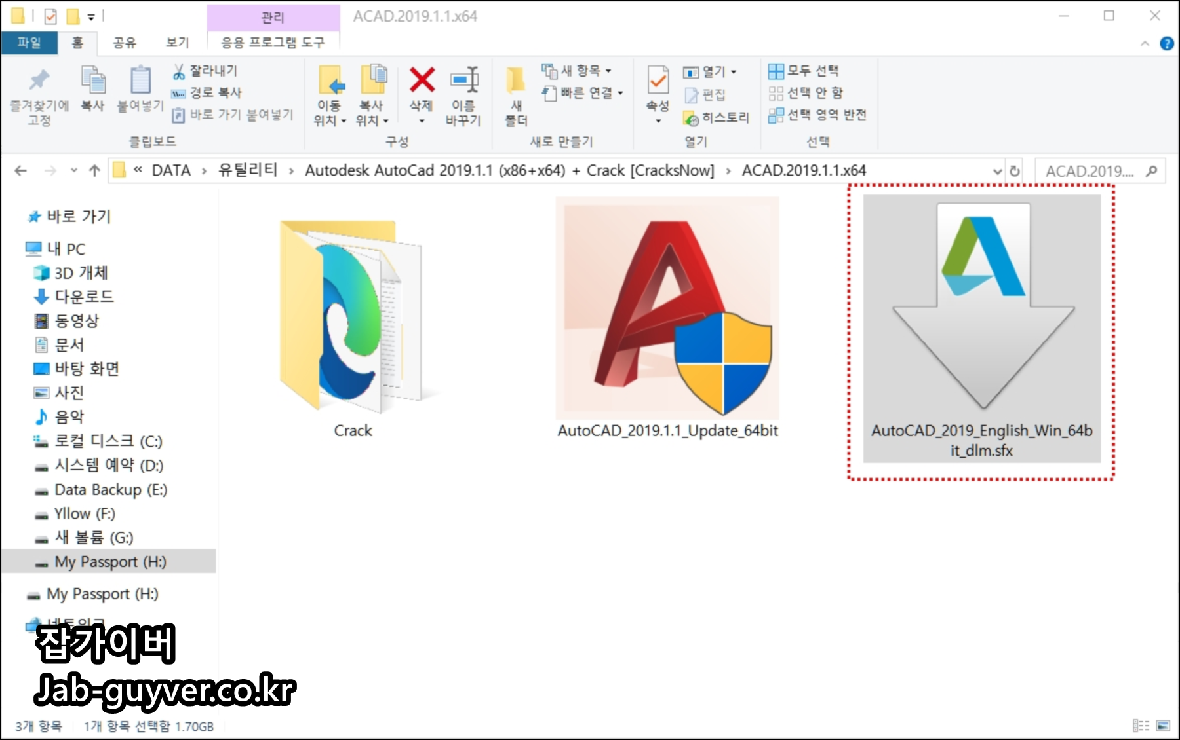This screenshot has height=740, width=1180.
Task: Click 편집 (Edit) in ribbon
Action: point(705,95)
